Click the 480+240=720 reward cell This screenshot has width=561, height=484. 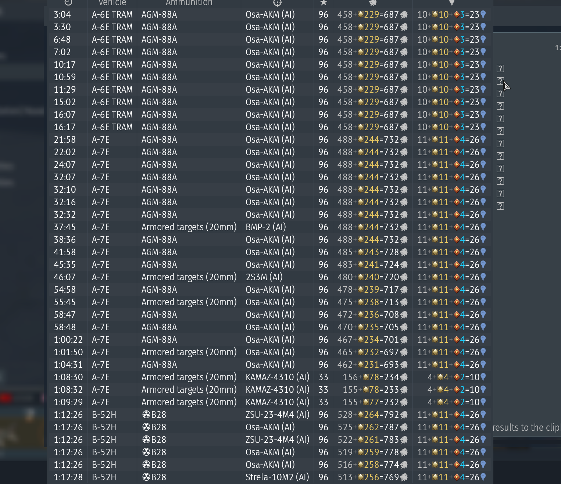click(373, 277)
